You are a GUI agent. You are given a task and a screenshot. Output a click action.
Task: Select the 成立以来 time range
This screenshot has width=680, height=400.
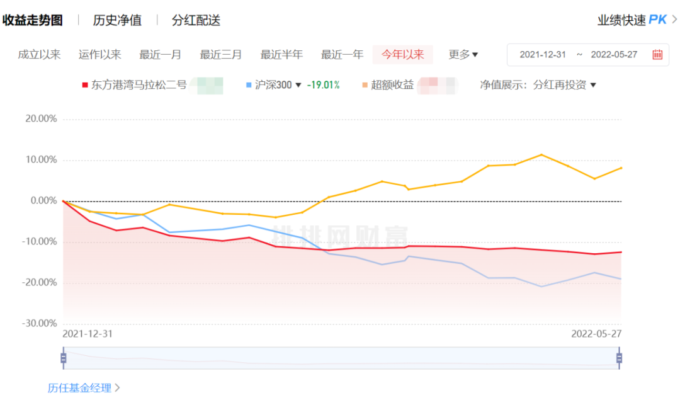tap(39, 55)
